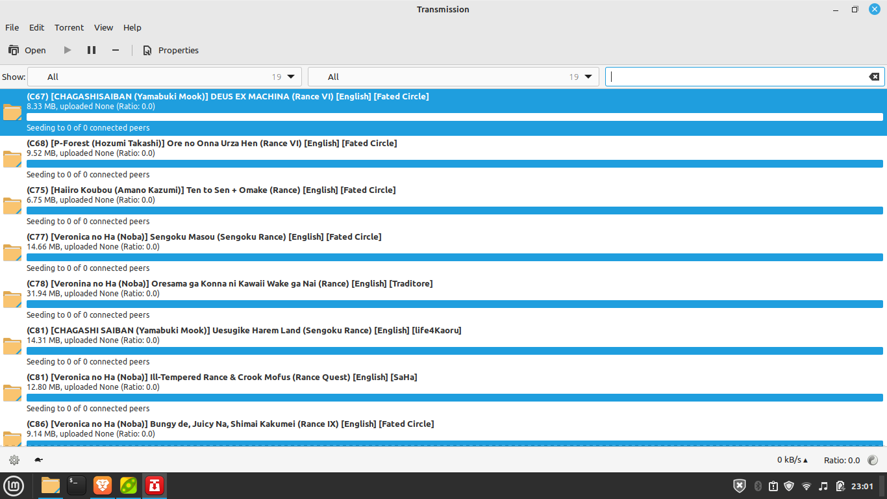Select torrent title "(C75) [Haiiro Koubou (Amano Kazumi)] Ten to Sen"
This screenshot has width=887, height=499.
211,190
